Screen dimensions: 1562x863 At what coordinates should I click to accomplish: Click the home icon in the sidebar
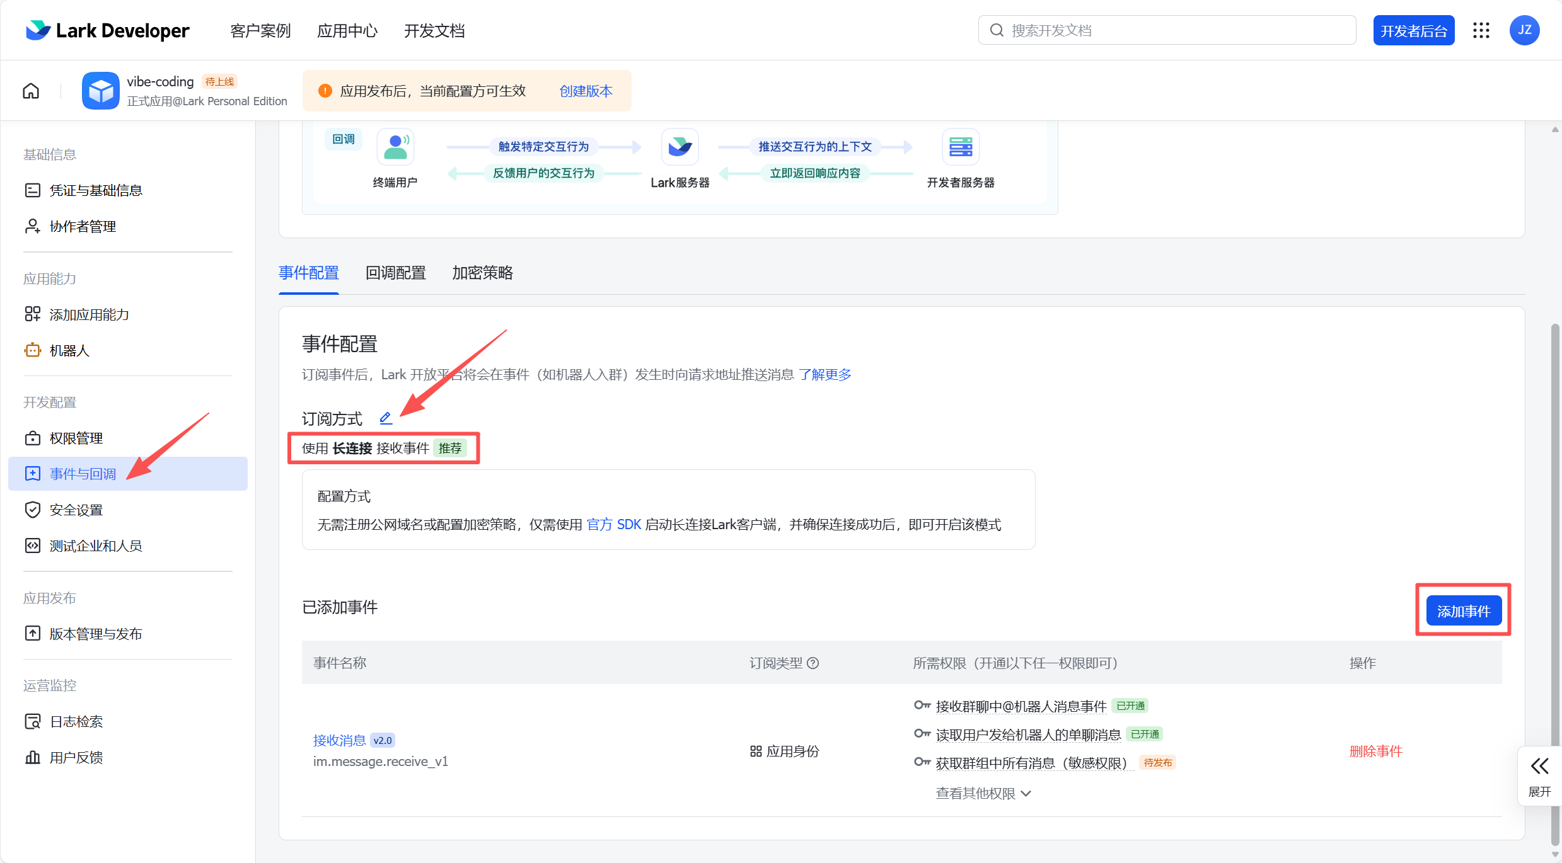click(x=30, y=91)
